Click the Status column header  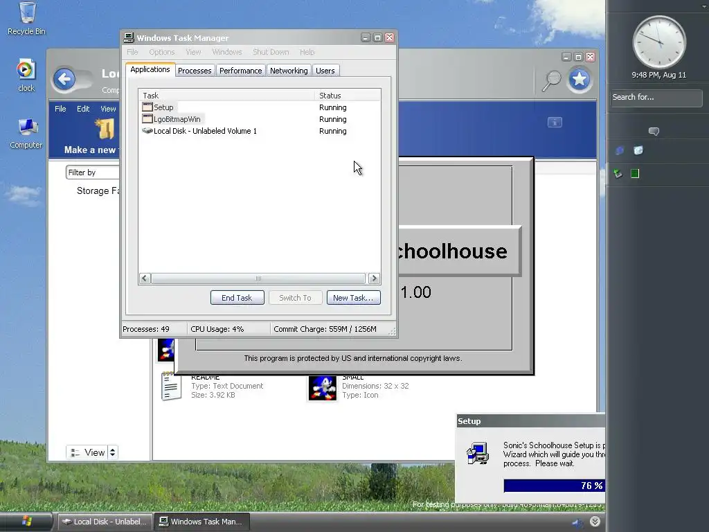(348, 96)
